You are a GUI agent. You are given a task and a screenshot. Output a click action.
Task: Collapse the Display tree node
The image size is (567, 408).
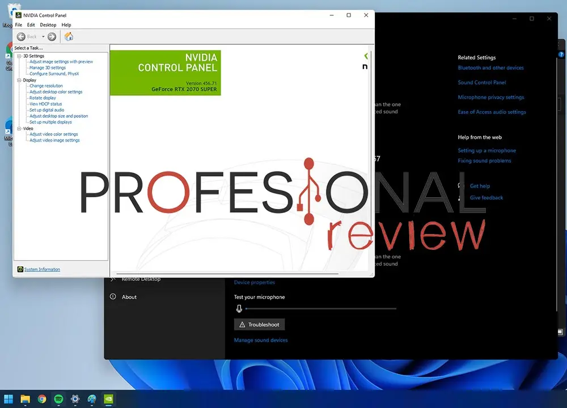tap(19, 80)
